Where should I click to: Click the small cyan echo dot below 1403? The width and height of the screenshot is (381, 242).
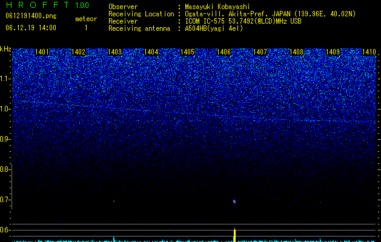click(114, 201)
